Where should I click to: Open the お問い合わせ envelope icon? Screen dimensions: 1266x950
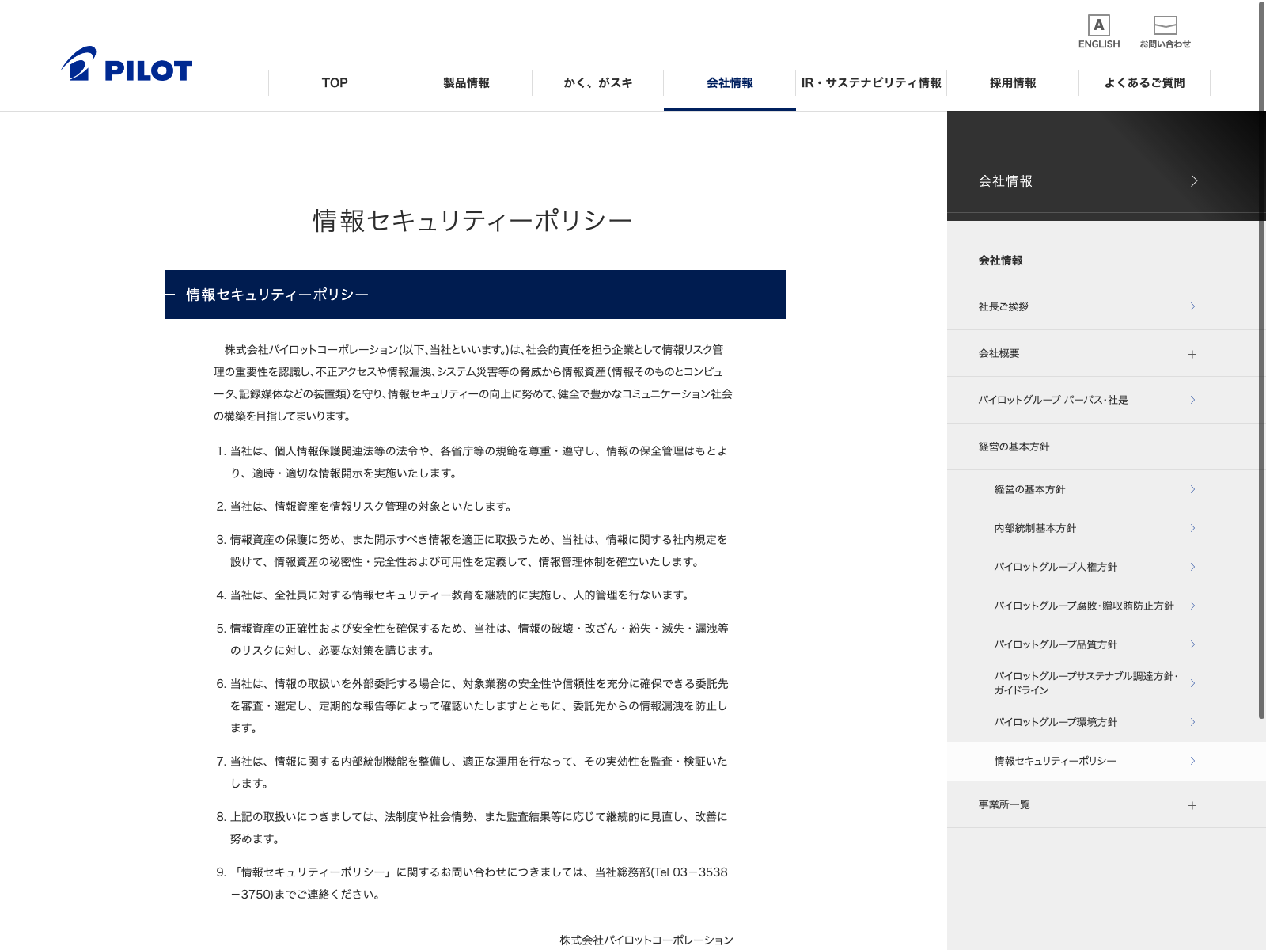tap(1165, 26)
